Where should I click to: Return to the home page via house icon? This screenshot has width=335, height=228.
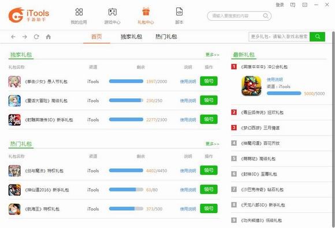[x=49, y=37]
